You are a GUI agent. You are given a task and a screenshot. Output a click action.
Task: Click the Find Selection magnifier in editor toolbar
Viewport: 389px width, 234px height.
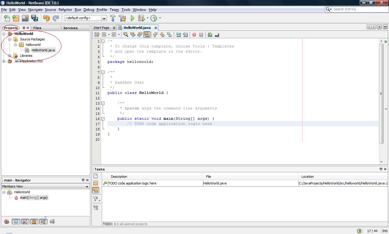point(126,34)
